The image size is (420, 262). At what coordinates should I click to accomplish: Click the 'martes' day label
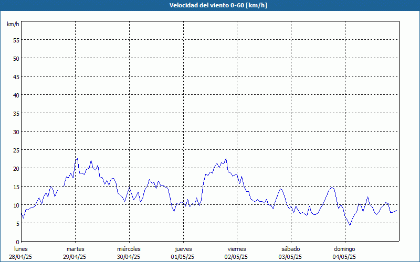[76, 249]
